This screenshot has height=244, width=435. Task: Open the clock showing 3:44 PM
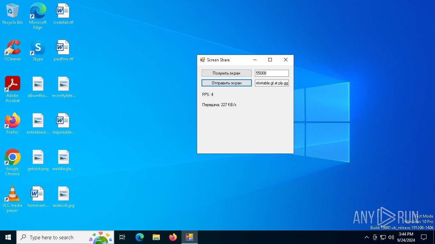[406, 237]
